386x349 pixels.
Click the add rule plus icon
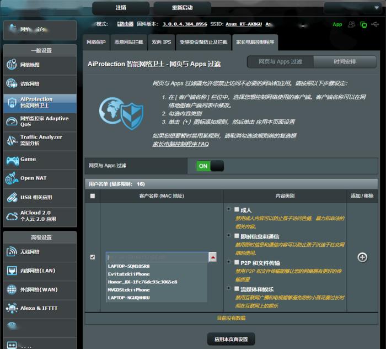(x=362, y=257)
